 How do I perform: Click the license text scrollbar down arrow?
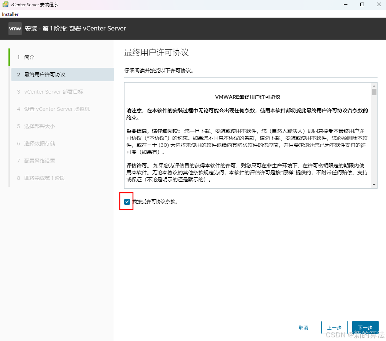pos(374,185)
